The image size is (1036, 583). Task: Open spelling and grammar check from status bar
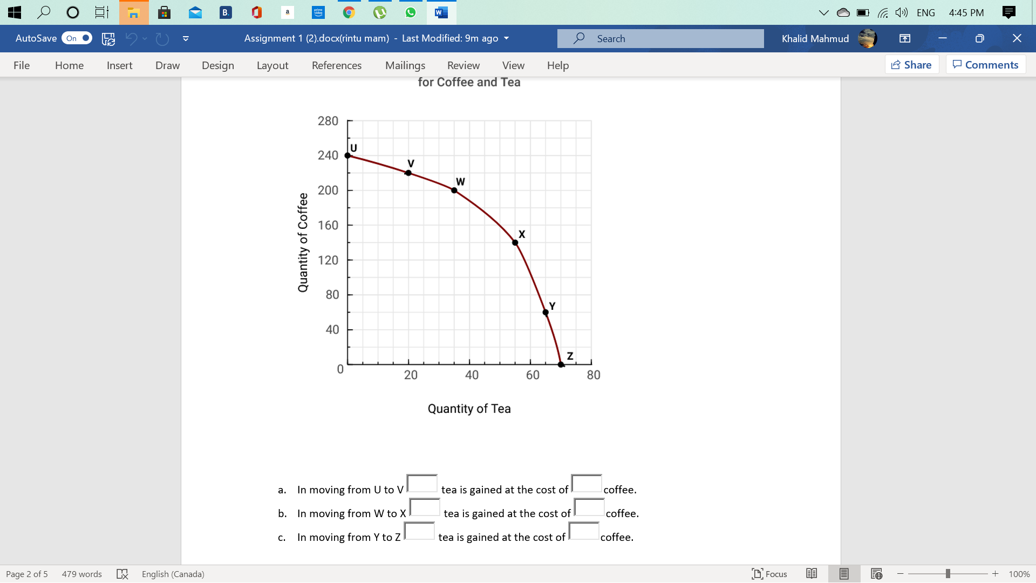coord(122,574)
